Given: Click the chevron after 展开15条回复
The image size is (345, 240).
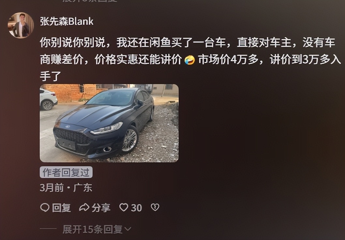Looking at the screenshot, I should 127,229.
